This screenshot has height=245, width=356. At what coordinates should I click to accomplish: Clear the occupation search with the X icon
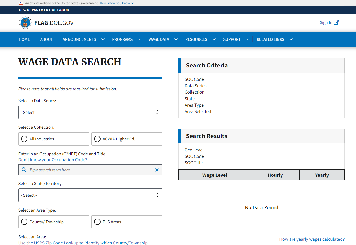tap(157, 170)
